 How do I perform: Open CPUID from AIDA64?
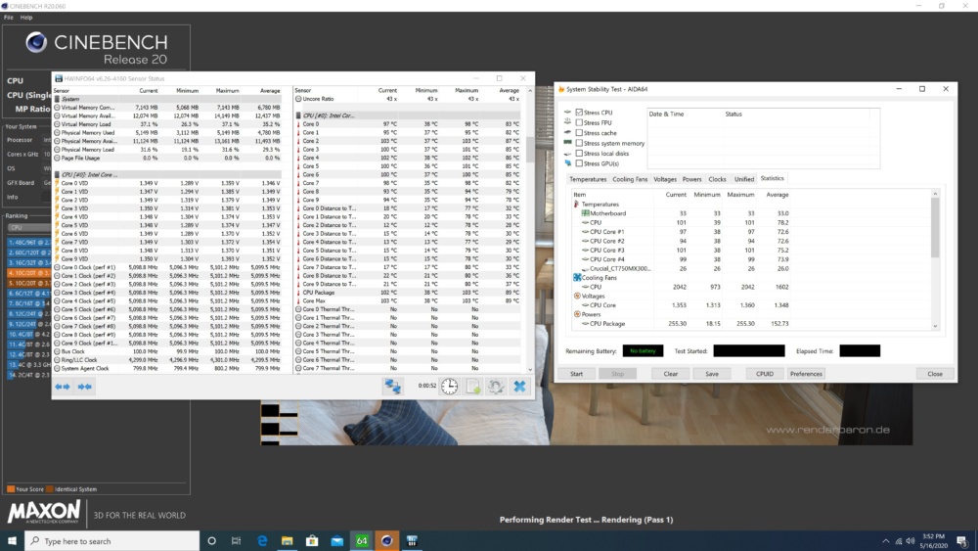click(765, 374)
